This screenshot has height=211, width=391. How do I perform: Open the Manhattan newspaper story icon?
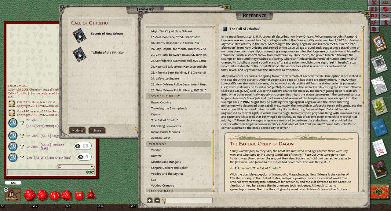click(x=379, y=64)
